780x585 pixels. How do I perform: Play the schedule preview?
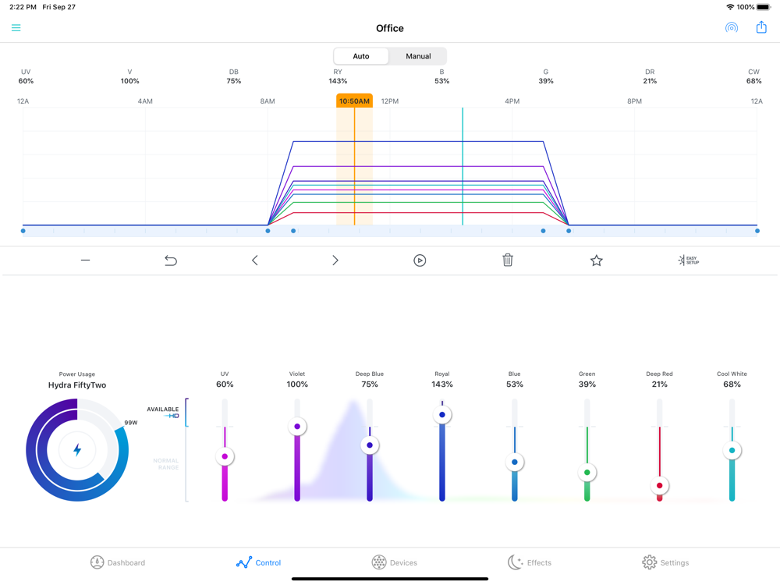(420, 261)
